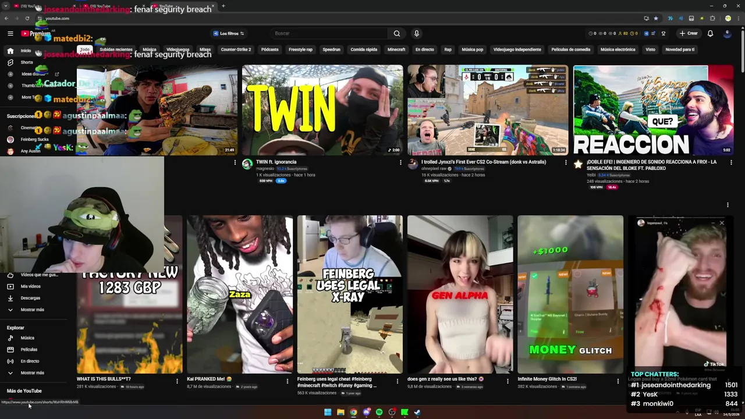Play the REACCION video thumbnail
The width and height of the screenshot is (745, 419).
click(653, 110)
